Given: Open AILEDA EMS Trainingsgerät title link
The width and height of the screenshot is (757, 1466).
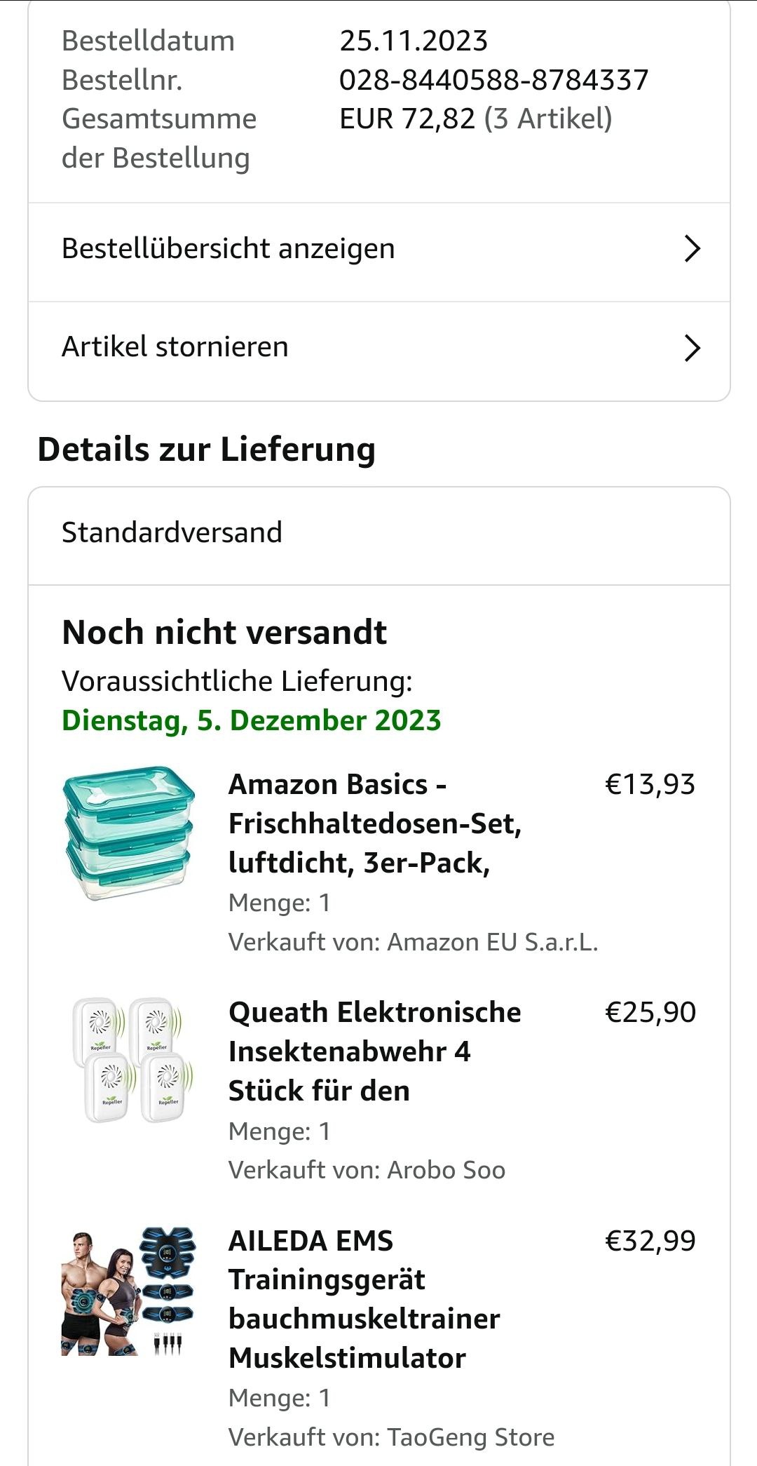Looking at the screenshot, I should click(x=364, y=1299).
